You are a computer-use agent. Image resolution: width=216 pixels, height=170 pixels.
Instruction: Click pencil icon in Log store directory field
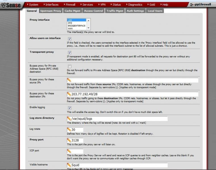point(69,119)
